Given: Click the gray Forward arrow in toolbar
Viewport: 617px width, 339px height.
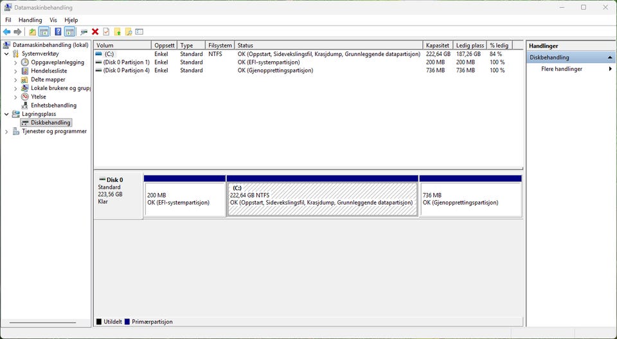Looking at the screenshot, I should (x=18, y=32).
